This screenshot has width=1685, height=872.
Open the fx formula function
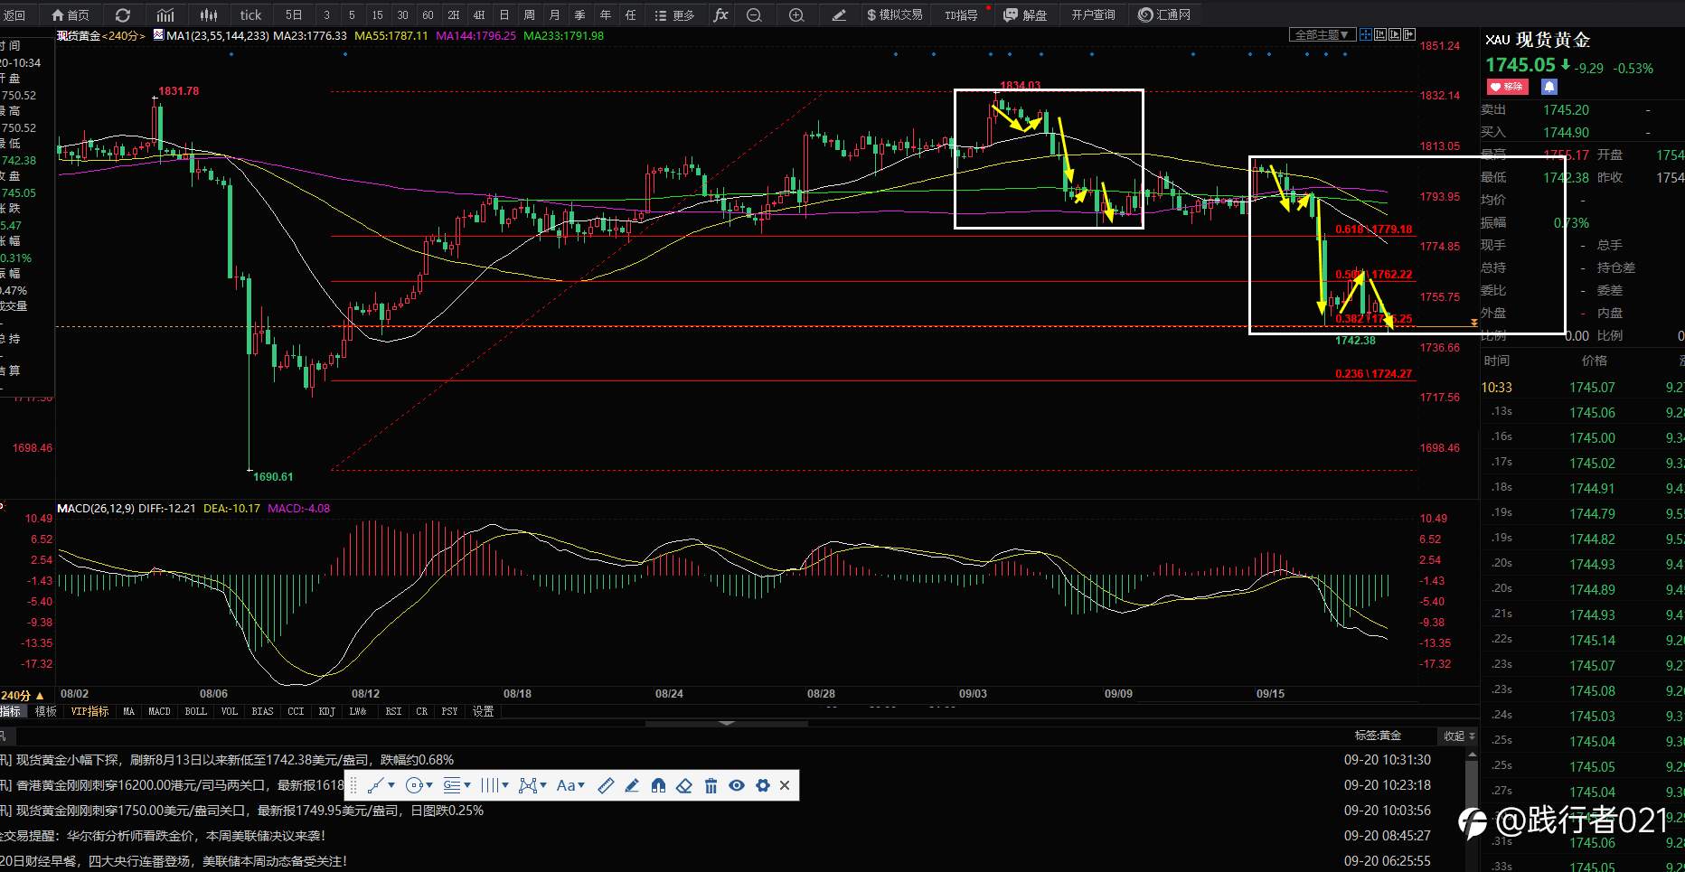pos(720,14)
